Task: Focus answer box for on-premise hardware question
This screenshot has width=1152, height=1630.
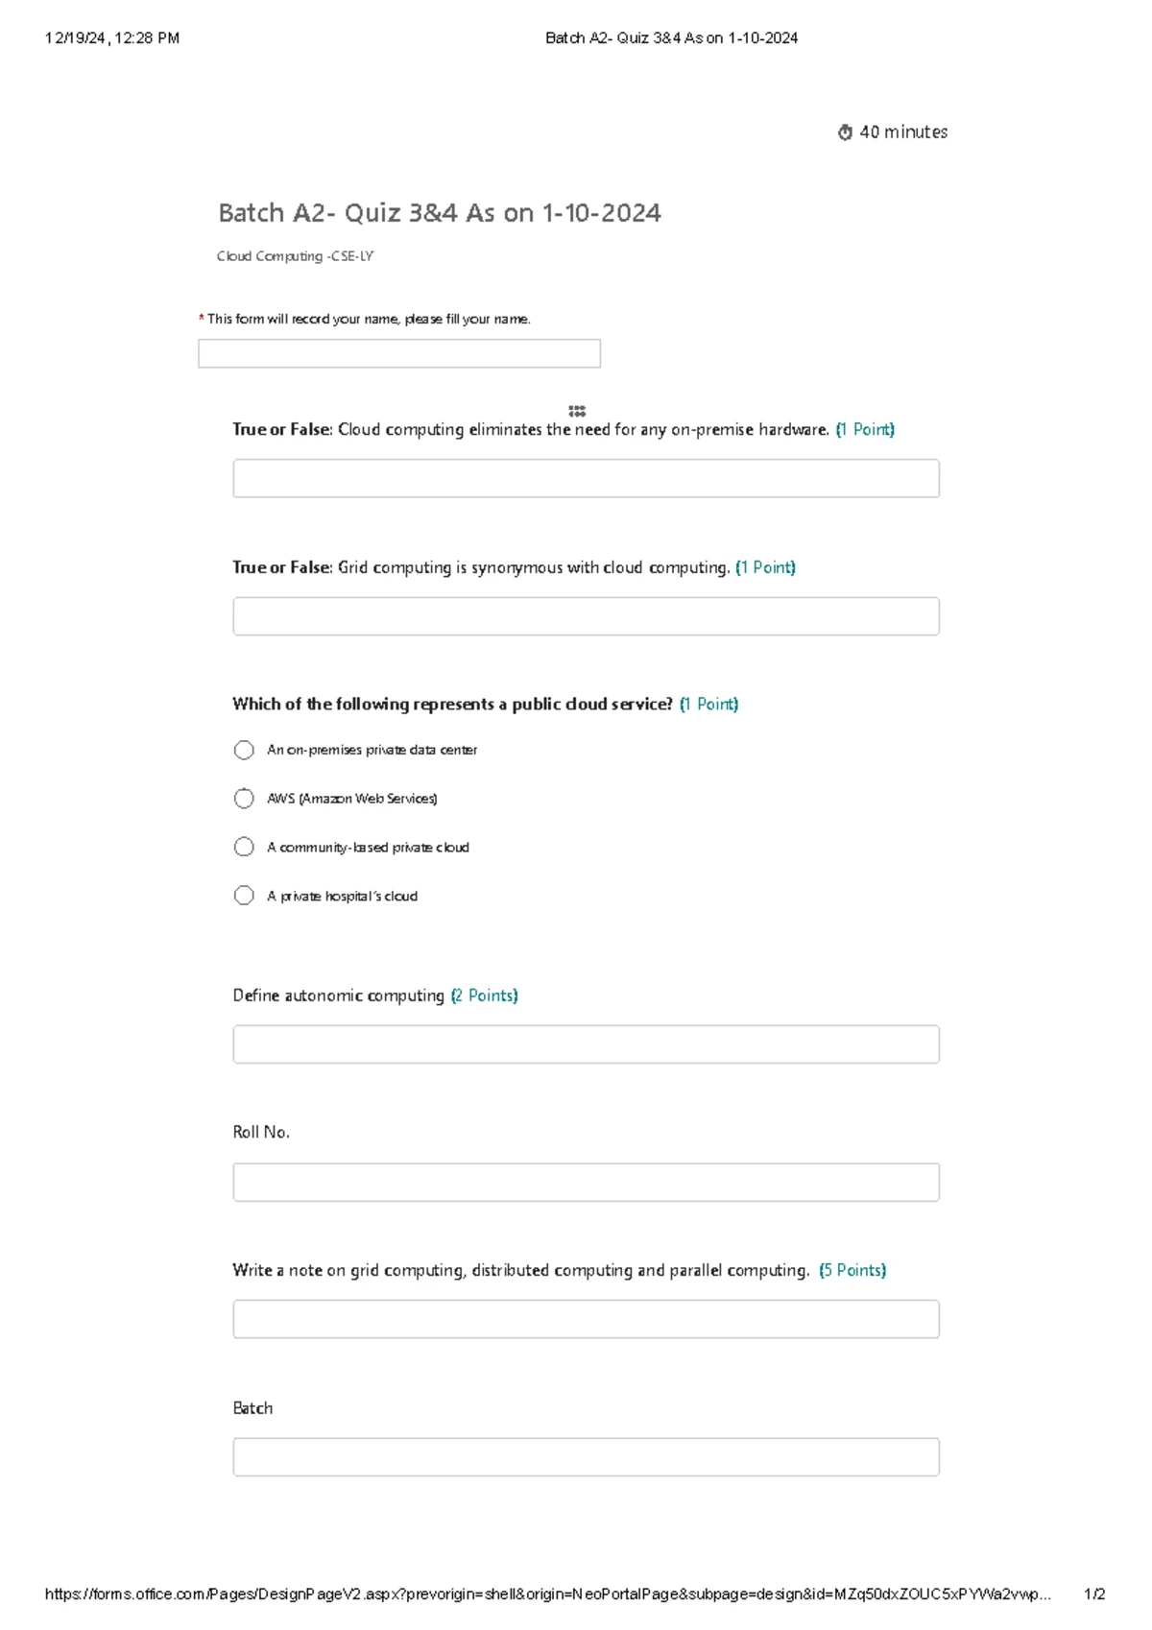Action: click(586, 478)
